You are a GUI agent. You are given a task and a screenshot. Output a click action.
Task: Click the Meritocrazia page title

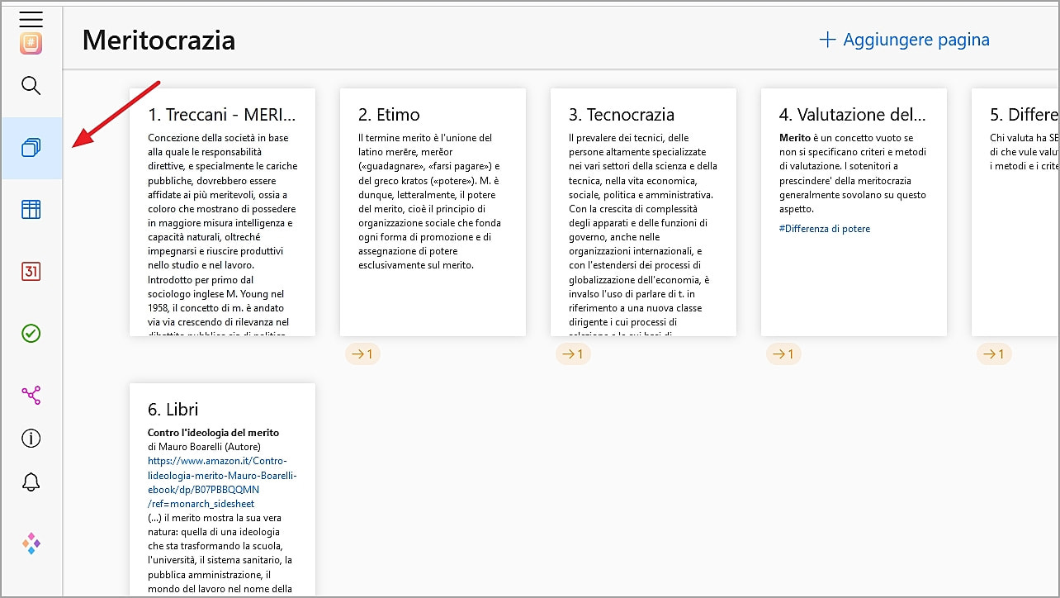tap(159, 40)
